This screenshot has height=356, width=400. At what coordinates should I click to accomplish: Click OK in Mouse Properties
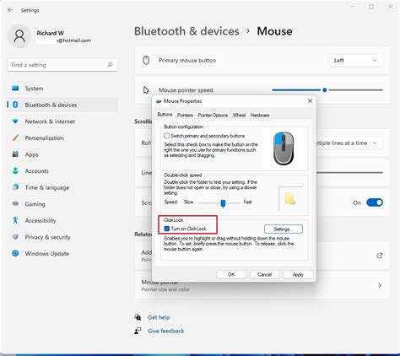[x=231, y=274]
